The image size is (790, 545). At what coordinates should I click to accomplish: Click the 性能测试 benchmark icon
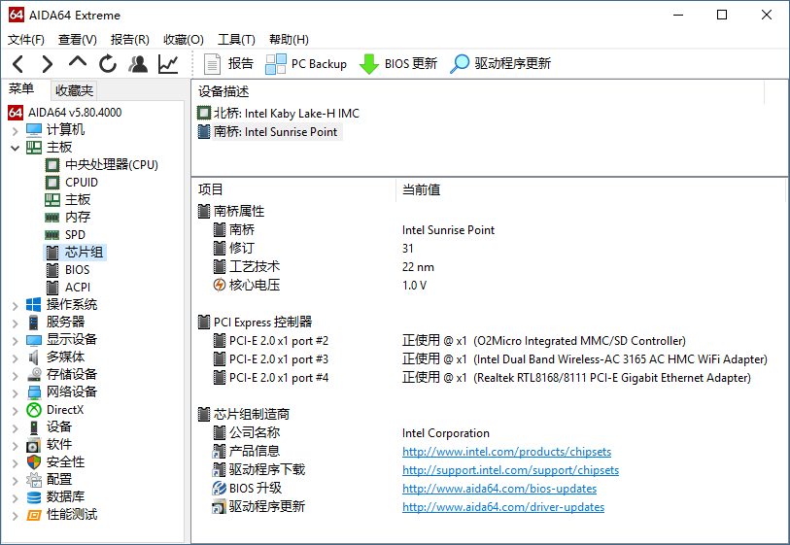[x=34, y=515]
